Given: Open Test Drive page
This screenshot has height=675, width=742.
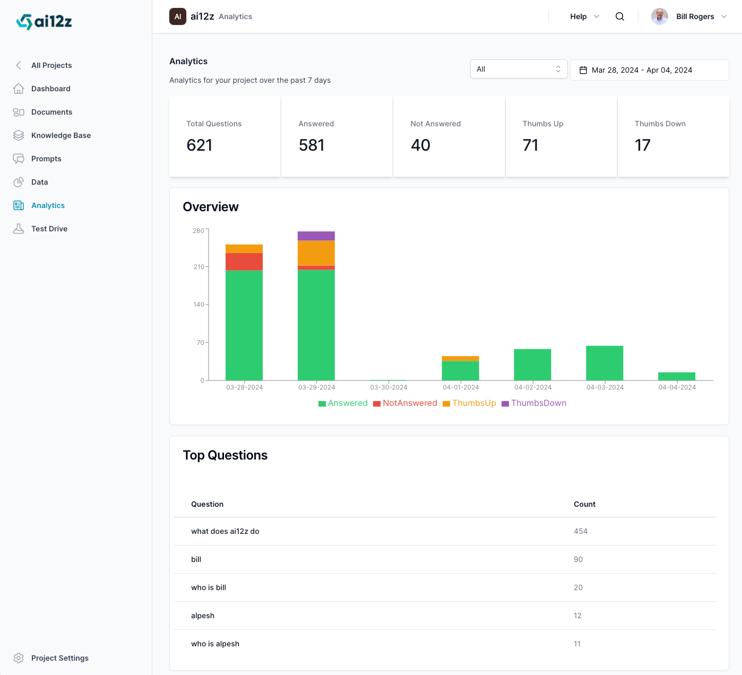Looking at the screenshot, I should click(49, 229).
